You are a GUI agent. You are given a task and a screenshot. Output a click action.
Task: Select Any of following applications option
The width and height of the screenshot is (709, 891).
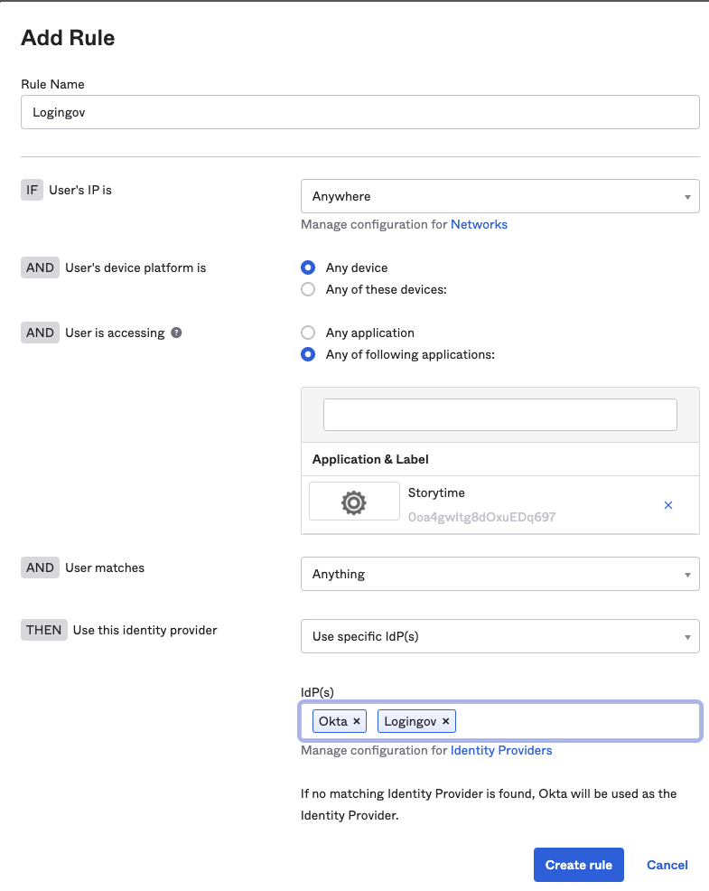(x=308, y=354)
